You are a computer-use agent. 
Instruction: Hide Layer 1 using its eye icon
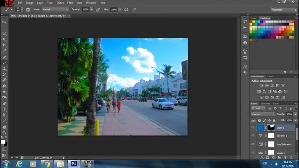coord(253,127)
